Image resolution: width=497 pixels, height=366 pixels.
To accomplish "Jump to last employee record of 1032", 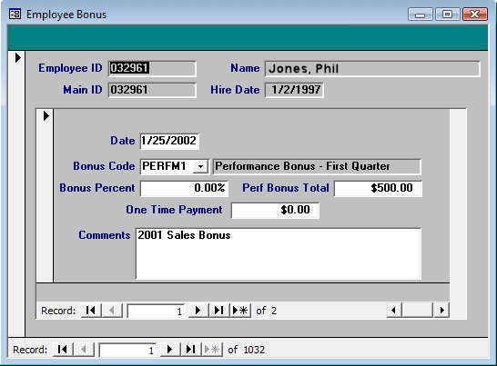I will [191, 350].
